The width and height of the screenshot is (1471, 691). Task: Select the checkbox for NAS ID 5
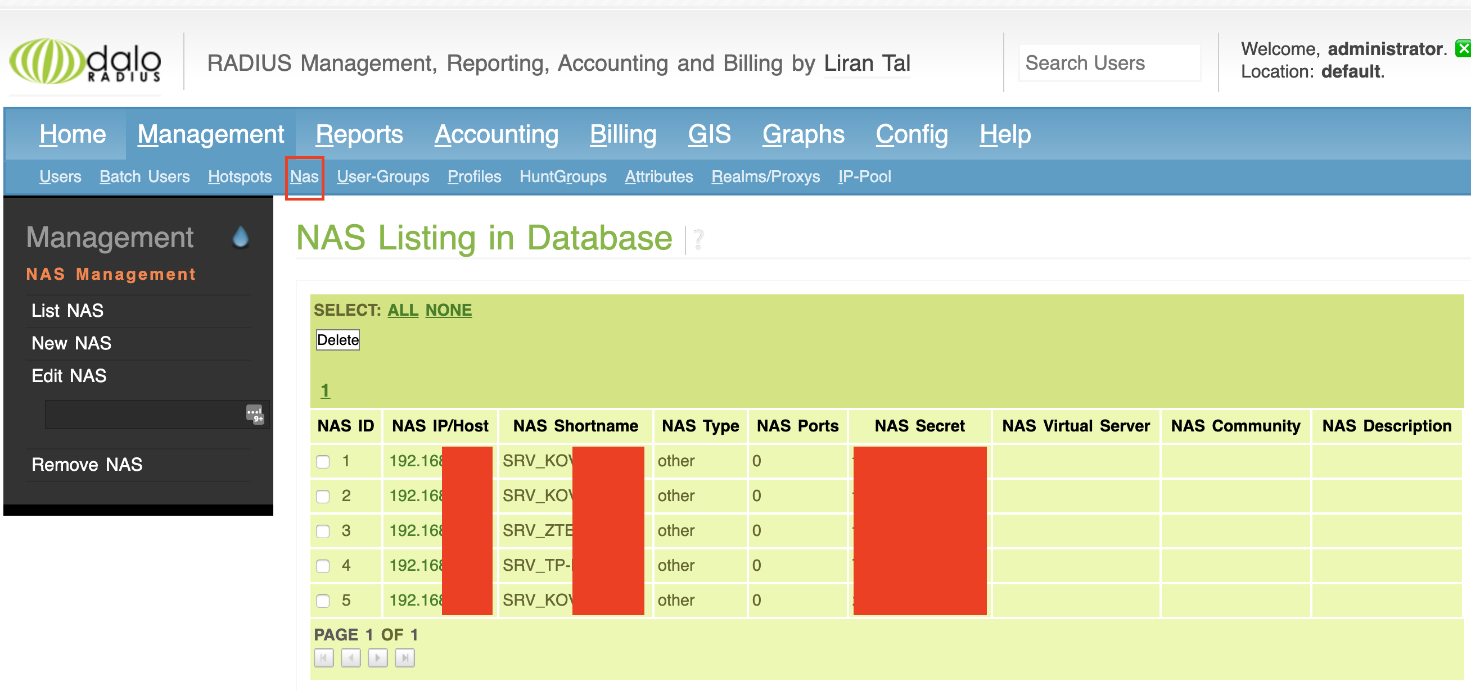[x=323, y=601]
